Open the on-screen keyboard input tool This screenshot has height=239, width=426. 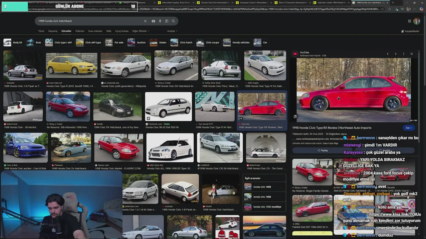153,21
